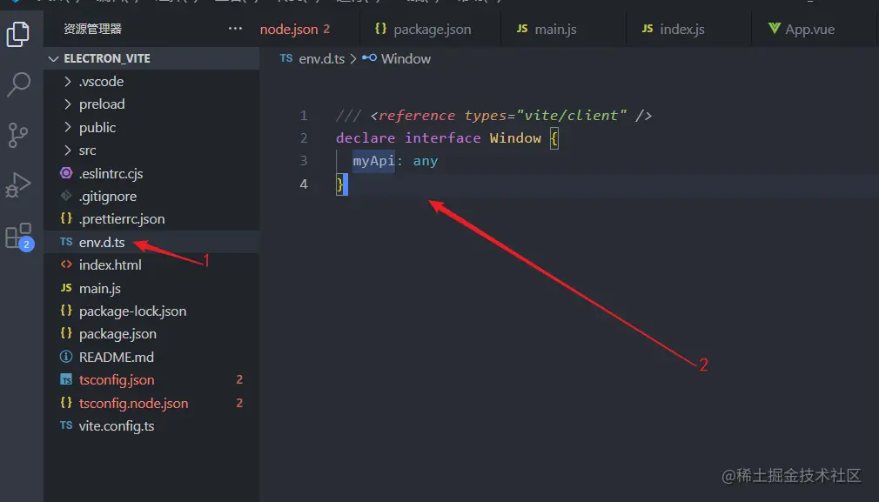Click line number 4 in the gutter

coord(304,184)
